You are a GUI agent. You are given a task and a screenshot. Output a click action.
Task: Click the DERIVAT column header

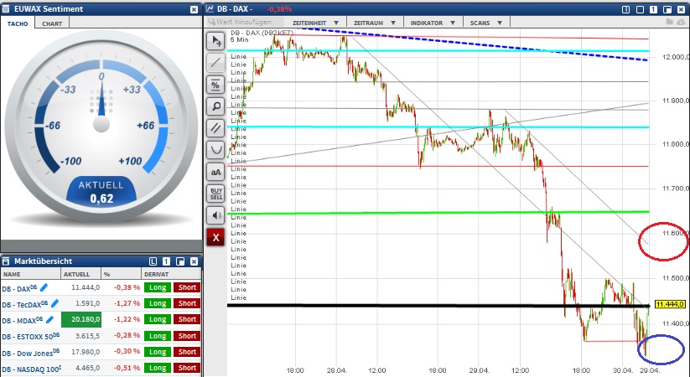tap(171, 274)
